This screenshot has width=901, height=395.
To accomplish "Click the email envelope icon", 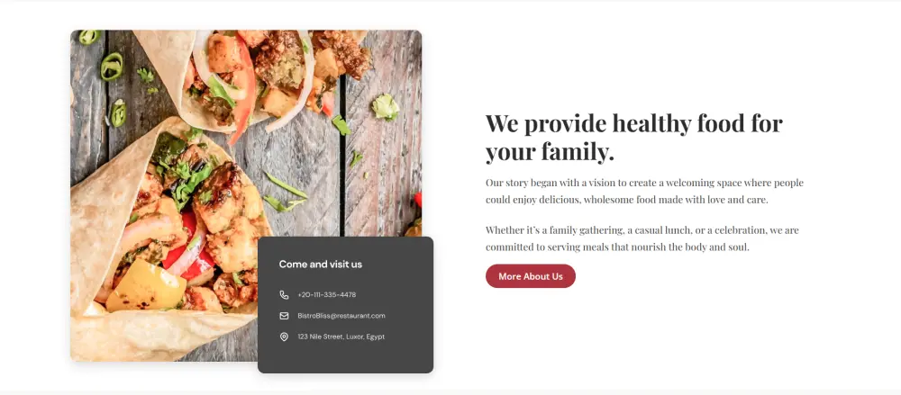I will (284, 316).
